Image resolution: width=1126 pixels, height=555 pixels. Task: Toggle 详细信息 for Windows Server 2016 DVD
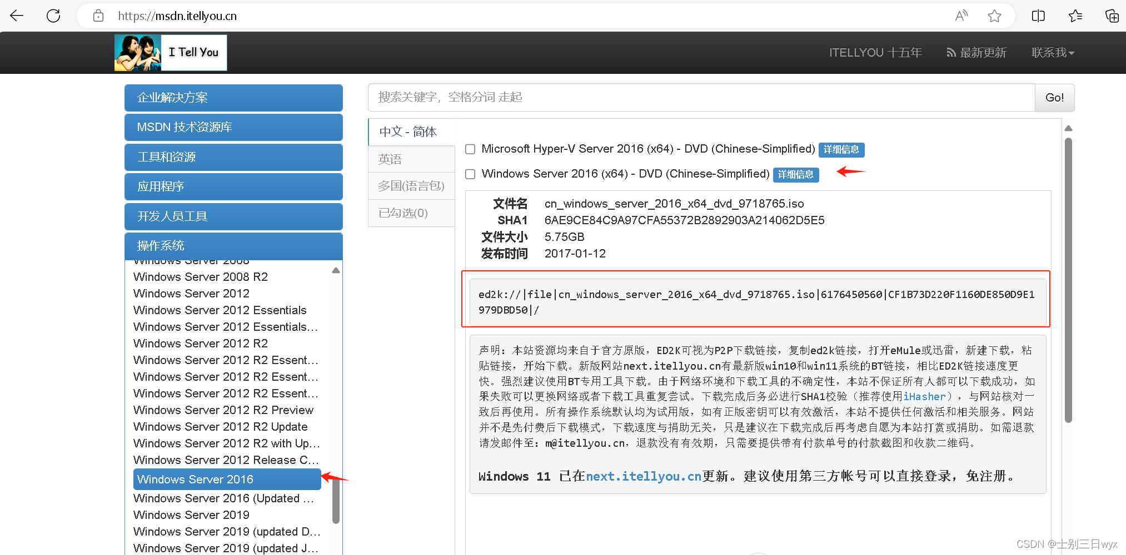[795, 175]
